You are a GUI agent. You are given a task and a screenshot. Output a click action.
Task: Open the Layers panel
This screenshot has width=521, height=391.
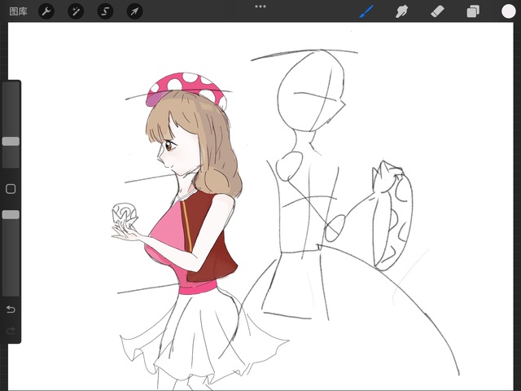pos(472,11)
